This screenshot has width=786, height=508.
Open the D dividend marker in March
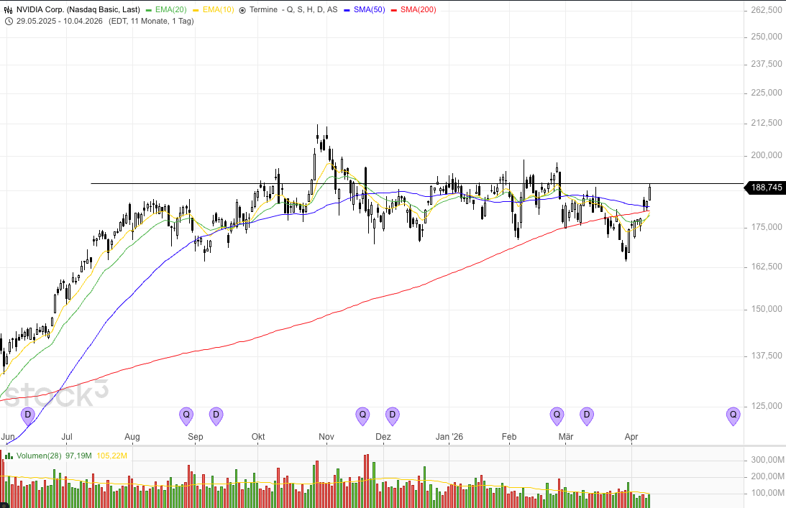(x=587, y=416)
